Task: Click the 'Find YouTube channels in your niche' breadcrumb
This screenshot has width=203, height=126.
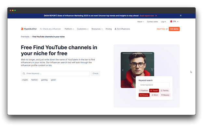Action: coord(48,37)
